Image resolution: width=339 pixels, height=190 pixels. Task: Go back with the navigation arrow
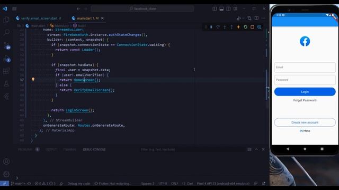[78, 9]
